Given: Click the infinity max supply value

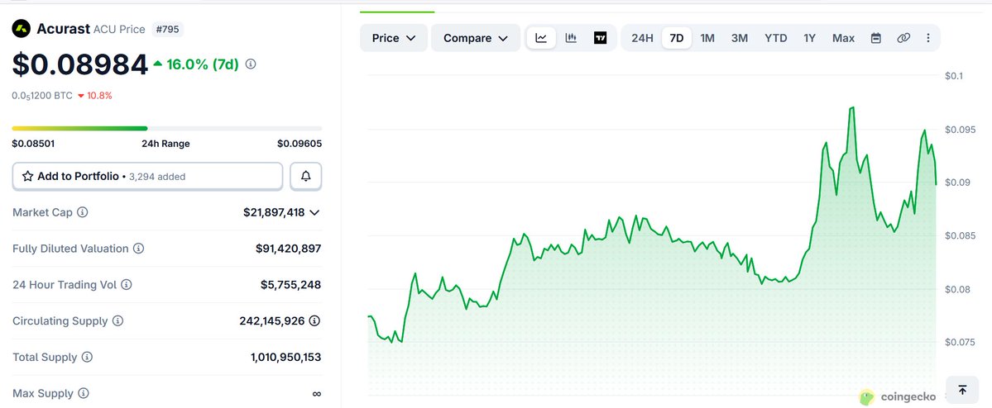Looking at the screenshot, I should point(316,393).
